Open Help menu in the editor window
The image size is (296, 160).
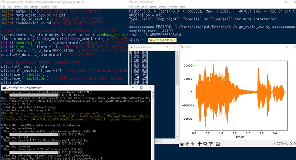[x=54, y=7]
